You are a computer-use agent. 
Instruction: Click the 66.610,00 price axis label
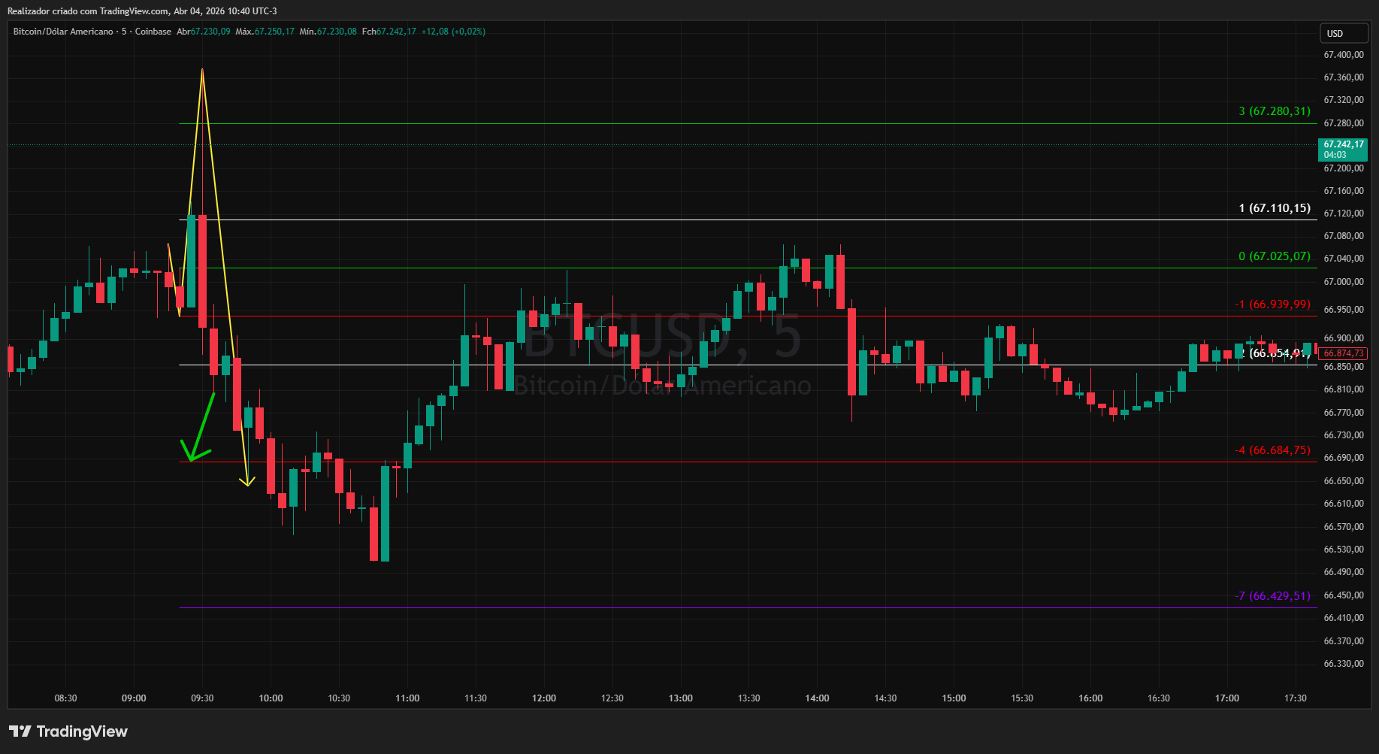tap(1344, 504)
